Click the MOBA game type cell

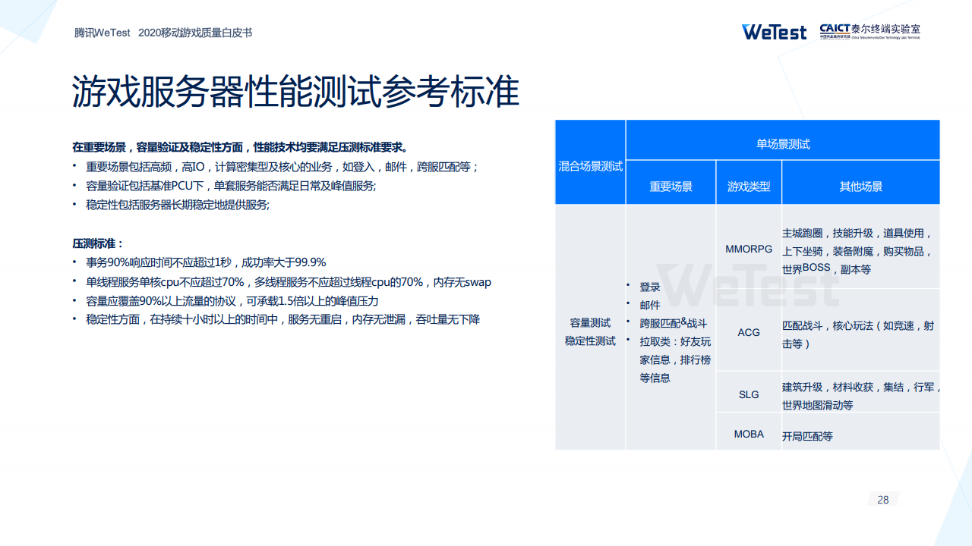pos(749,435)
